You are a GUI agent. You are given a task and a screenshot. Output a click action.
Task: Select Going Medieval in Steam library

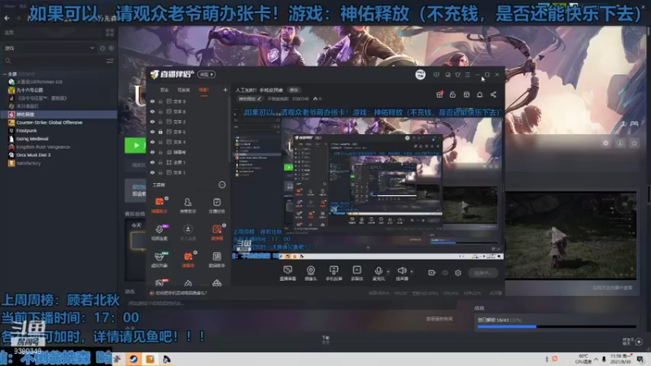33,139
